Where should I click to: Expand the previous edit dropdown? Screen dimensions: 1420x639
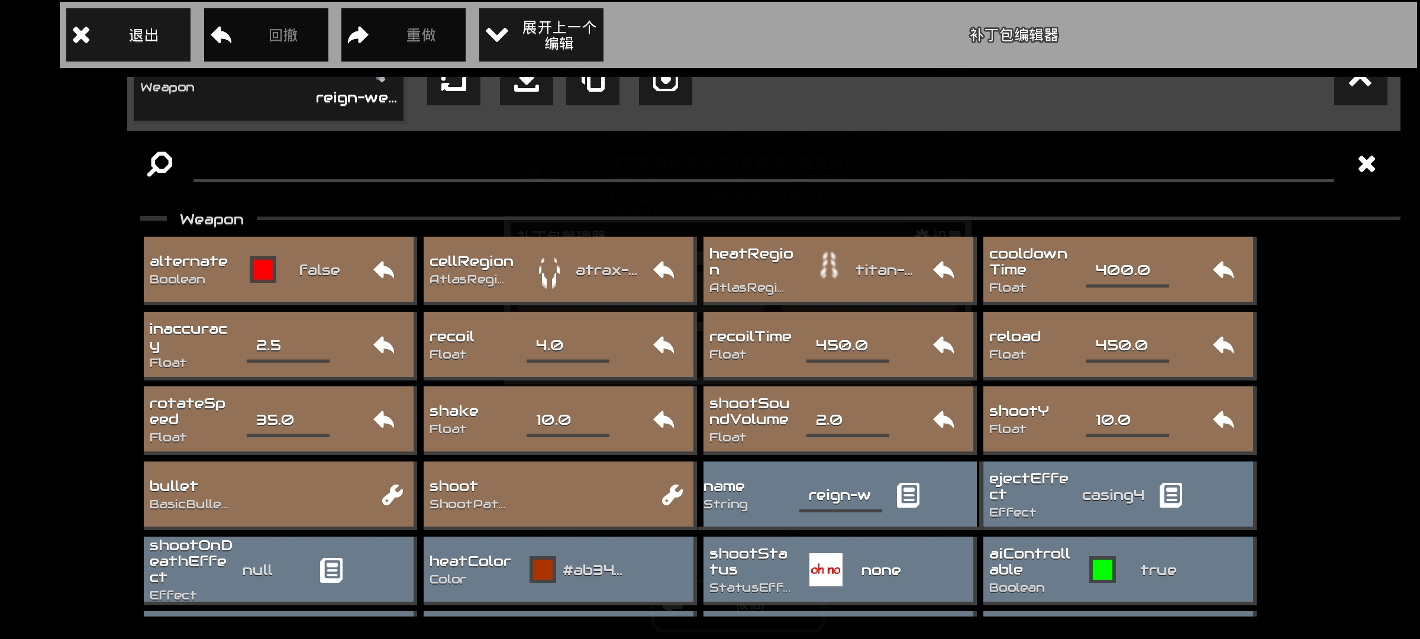click(541, 35)
